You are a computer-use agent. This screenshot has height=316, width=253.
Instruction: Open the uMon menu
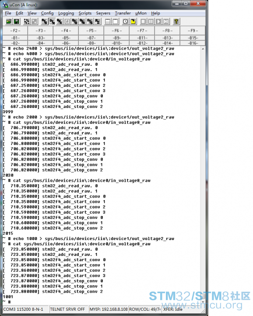coord(141,13)
